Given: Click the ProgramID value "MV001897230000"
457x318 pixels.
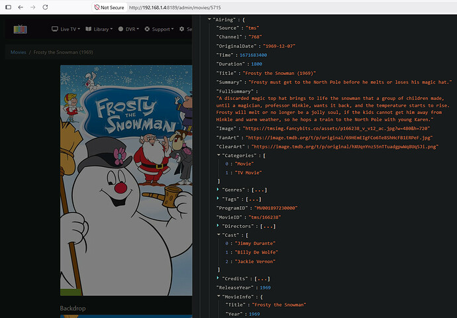Looking at the screenshot, I should coord(276,208).
